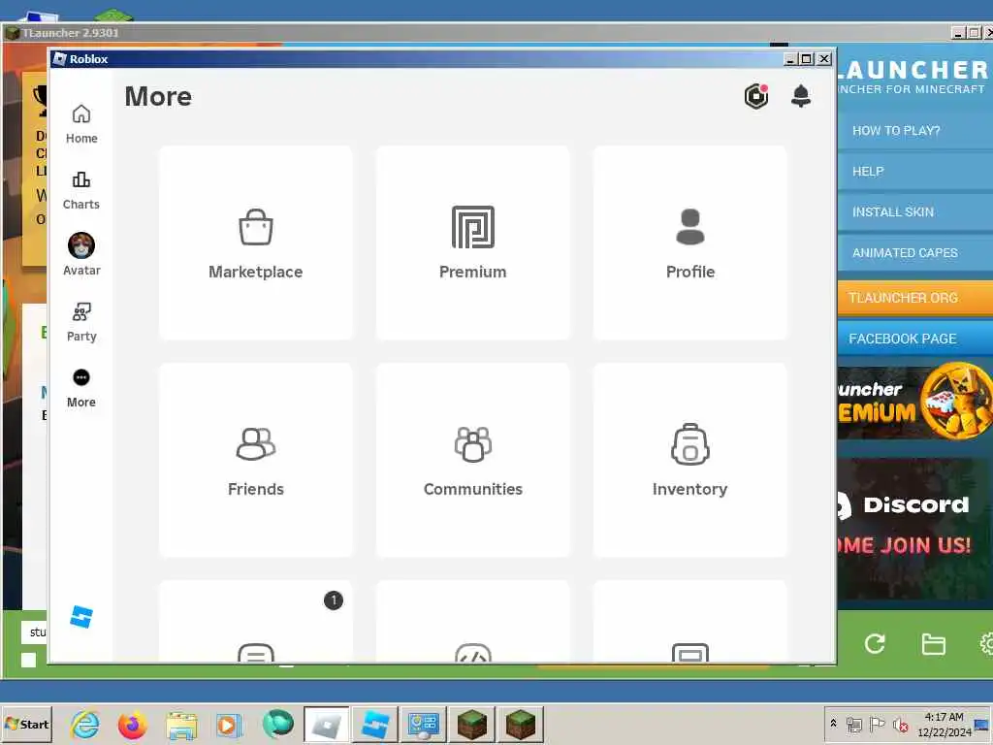Image resolution: width=993 pixels, height=745 pixels.
Task: Open the Inventory tile
Action: pos(690,460)
